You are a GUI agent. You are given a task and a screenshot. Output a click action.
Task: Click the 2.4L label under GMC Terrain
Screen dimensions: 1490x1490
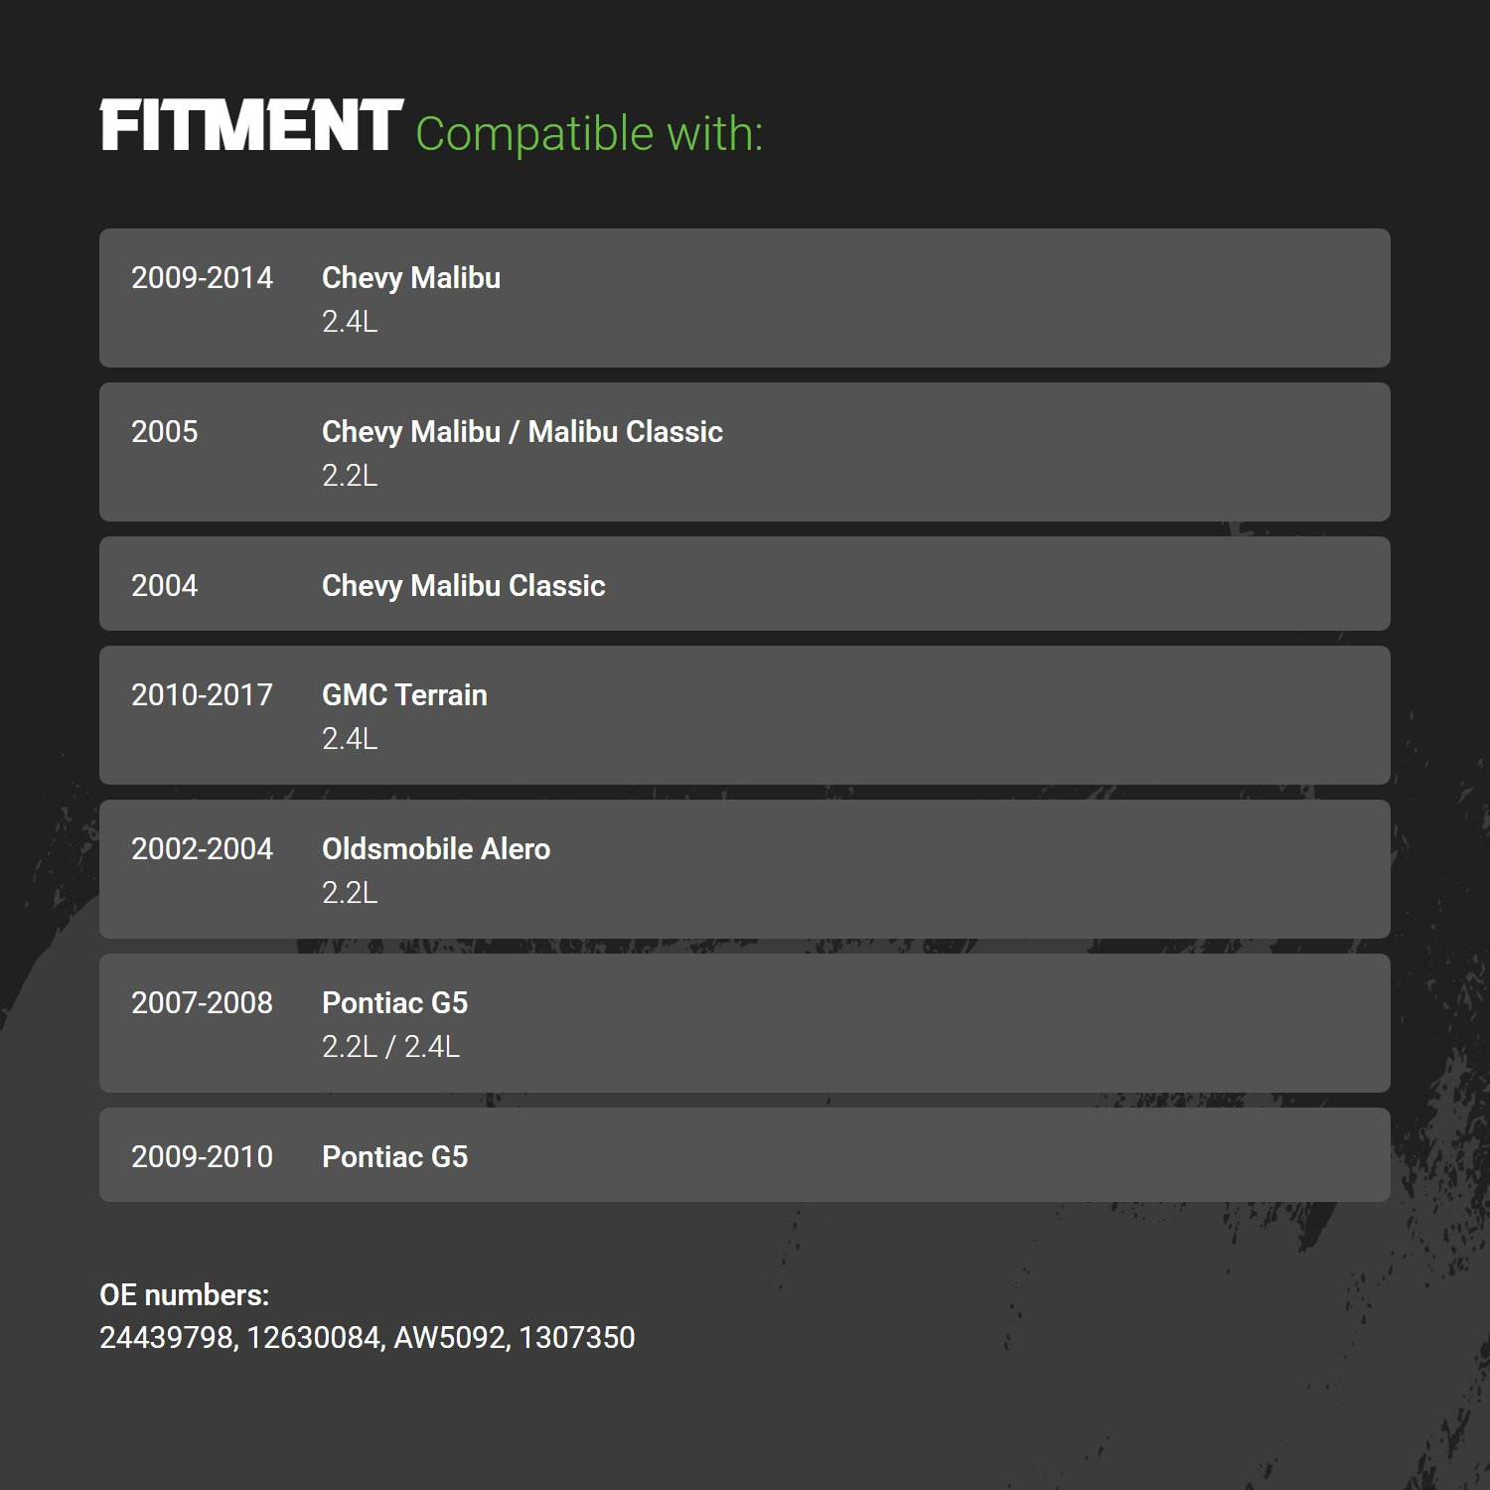pyautogui.click(x=350, y=739)
